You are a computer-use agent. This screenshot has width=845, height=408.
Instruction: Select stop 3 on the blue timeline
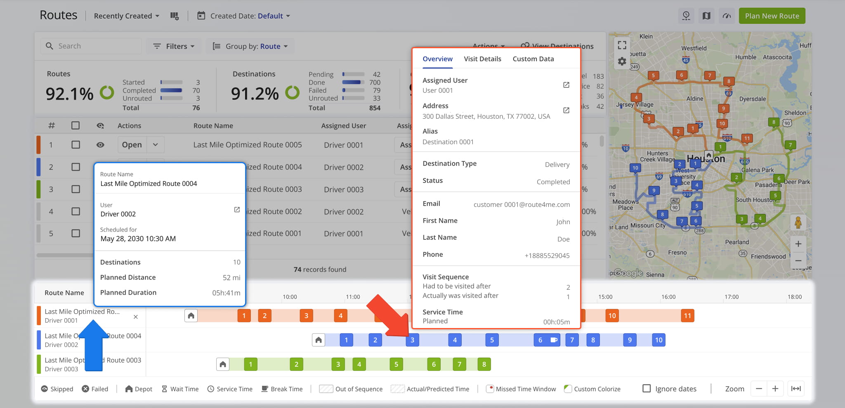pos(412,340)
